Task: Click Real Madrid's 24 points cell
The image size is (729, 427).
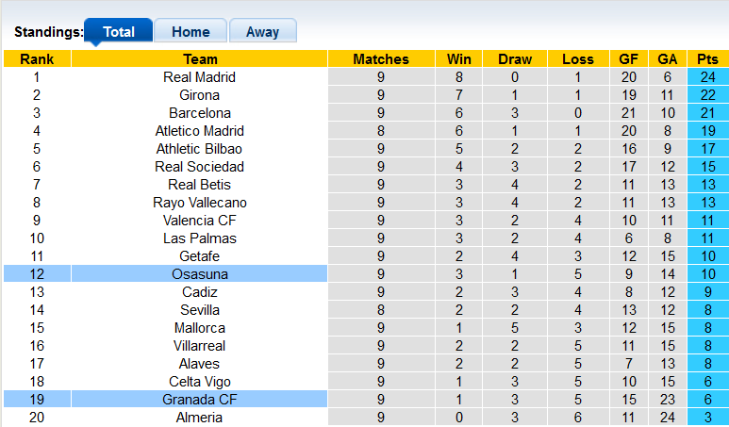Action: (x=707, y=77)
